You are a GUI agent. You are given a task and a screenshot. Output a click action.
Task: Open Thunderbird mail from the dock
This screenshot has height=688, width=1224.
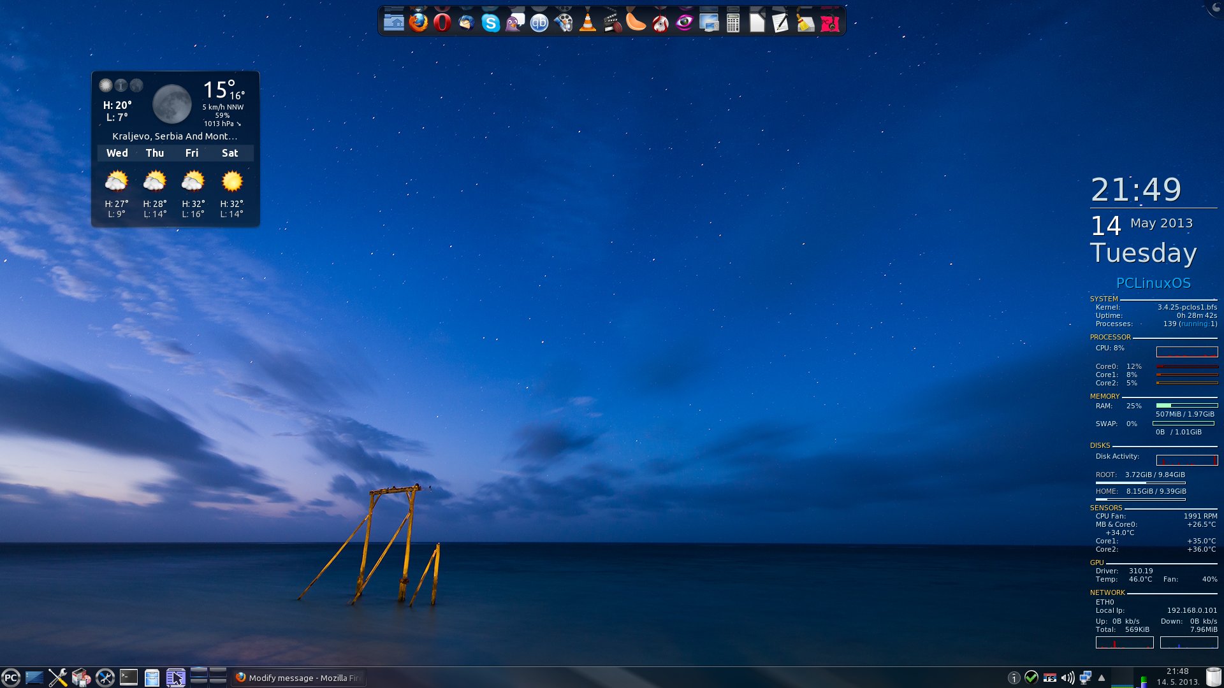click(466, 24)
